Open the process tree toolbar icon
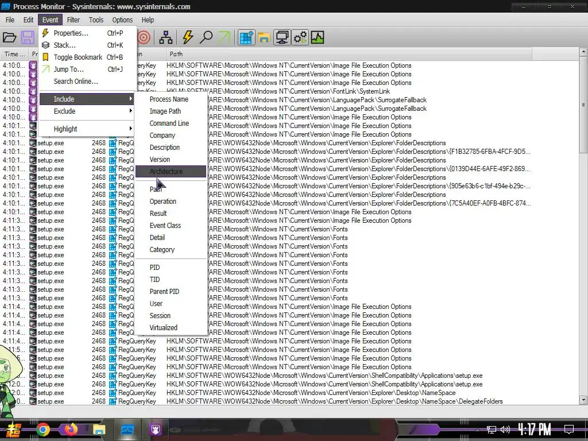588x441 pixels. click(166, 37)
